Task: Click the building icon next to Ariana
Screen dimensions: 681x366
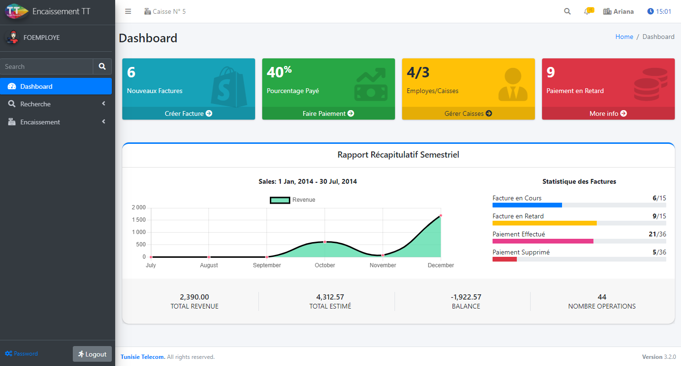Action: [x=607, y=11]
